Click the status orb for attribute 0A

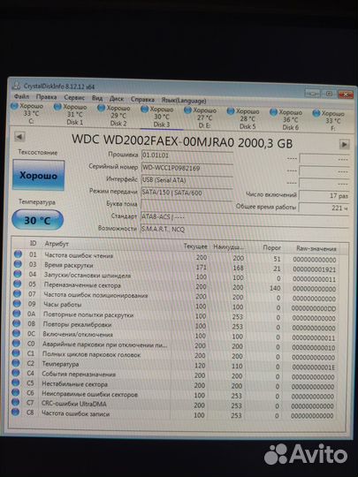17,314
